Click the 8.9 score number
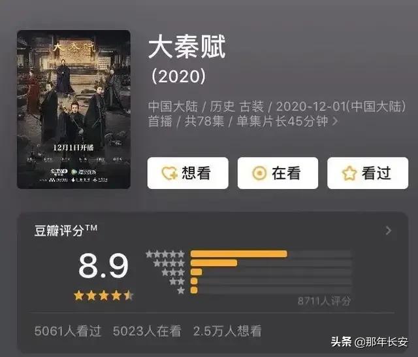This screenshot has width=418, height=357. click(103, 265)
